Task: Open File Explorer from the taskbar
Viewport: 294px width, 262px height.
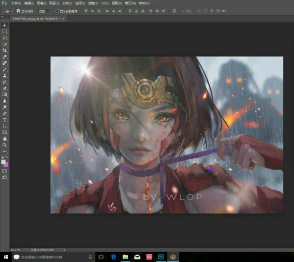Action: (125, 257)
